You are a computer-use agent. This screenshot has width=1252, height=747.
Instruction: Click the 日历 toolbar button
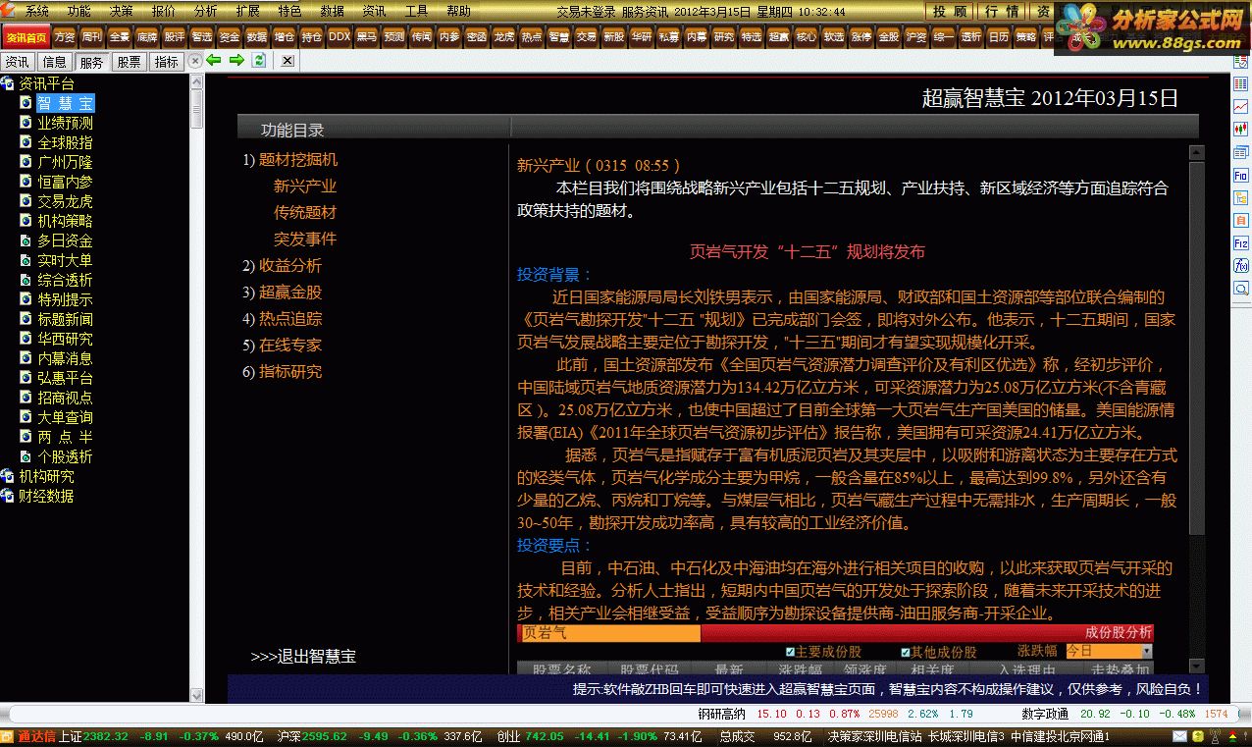pyautogui.click(x=998, y=36)
